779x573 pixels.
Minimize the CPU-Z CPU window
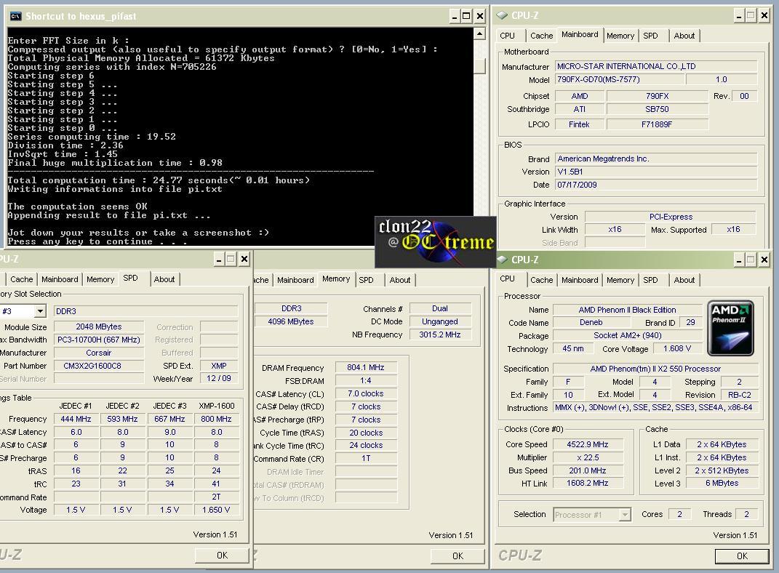click(x=739, y=260)
